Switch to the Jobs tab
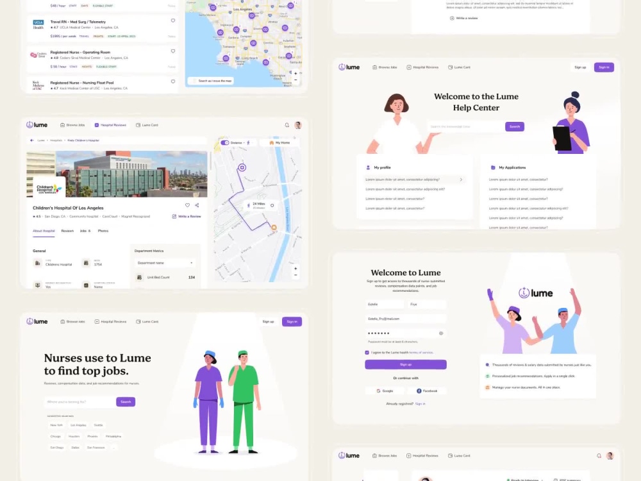This screenshot has height=481, width=641. (x=85, y=231)
